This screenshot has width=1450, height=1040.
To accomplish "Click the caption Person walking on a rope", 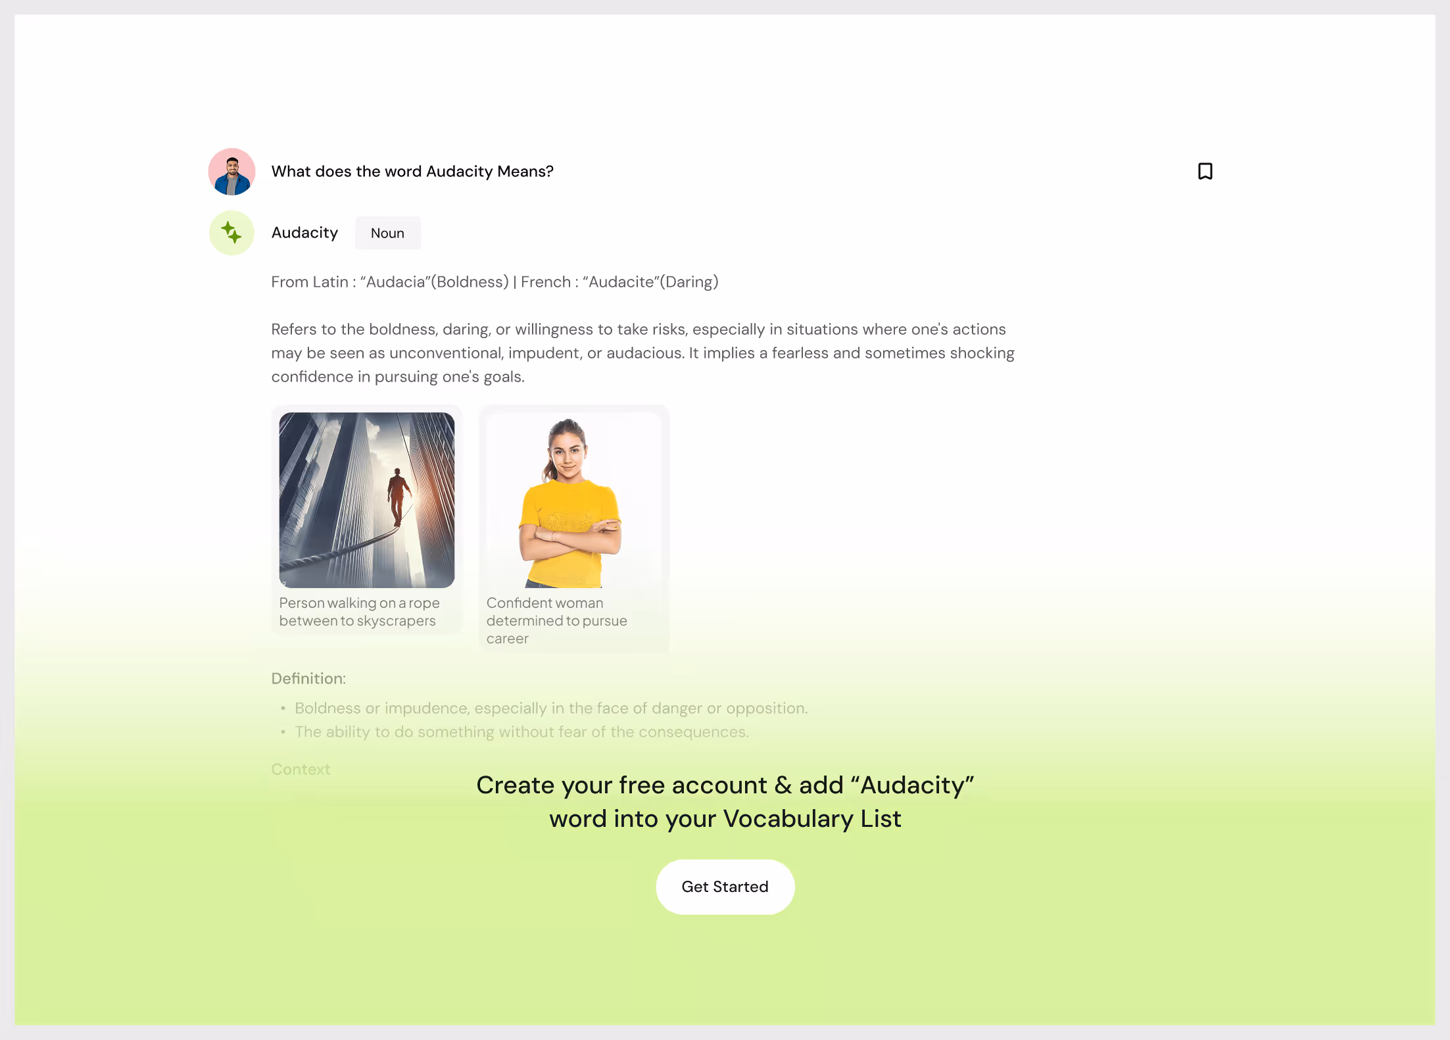I will pos(359,612).
